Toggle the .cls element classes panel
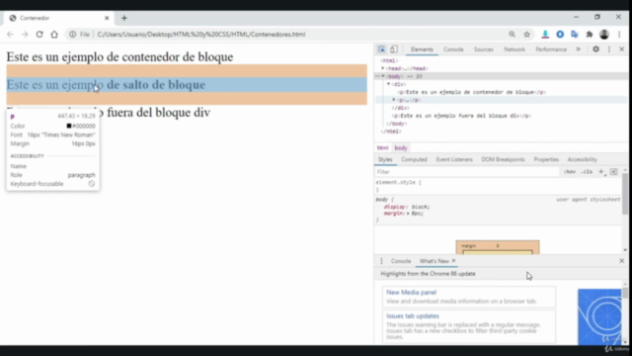 (587, 172)
